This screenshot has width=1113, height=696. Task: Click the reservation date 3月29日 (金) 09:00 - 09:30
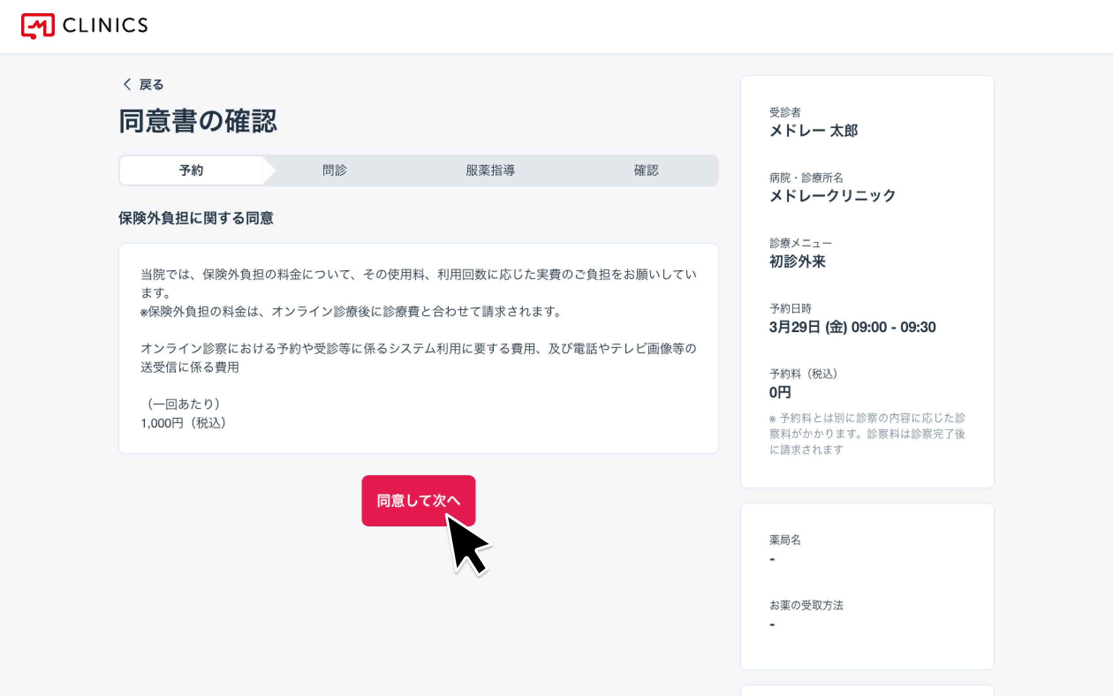(x=852, y=327)
